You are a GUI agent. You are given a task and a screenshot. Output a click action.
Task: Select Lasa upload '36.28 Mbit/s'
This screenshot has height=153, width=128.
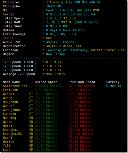[46, 150]
